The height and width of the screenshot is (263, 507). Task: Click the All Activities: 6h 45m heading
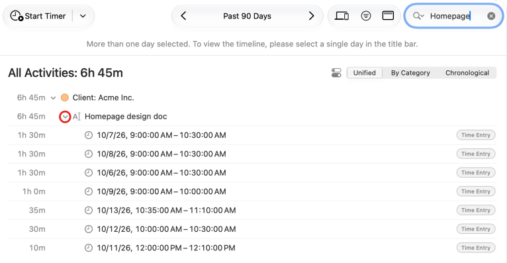tap(66, 73)
